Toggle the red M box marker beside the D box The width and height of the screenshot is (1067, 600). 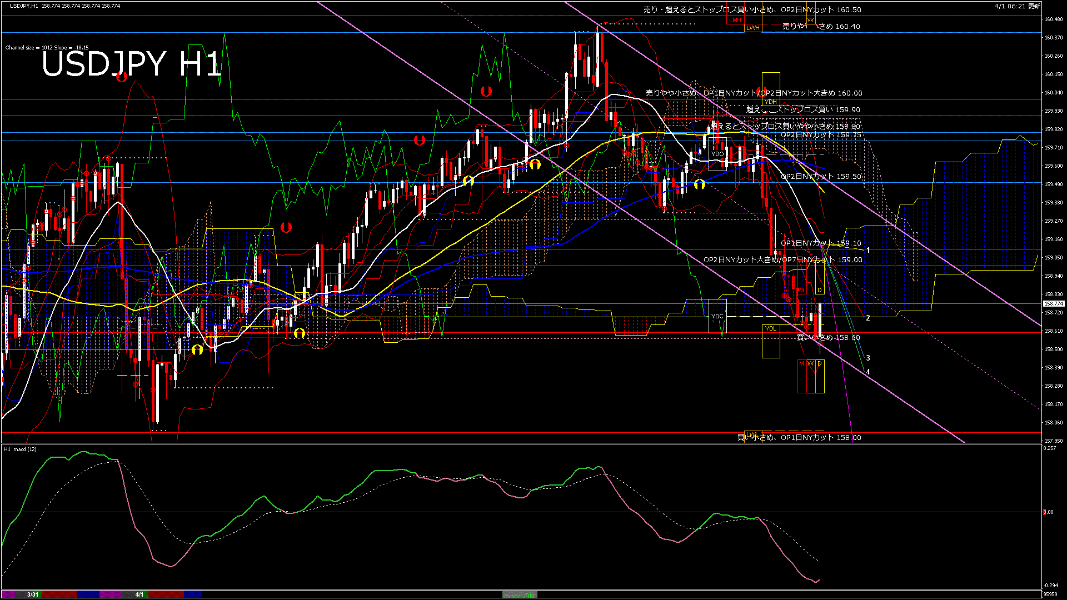coord(801,290)
